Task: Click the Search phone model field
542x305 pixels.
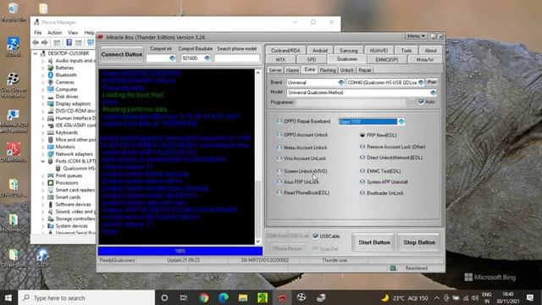Action: tap(237, 58)
